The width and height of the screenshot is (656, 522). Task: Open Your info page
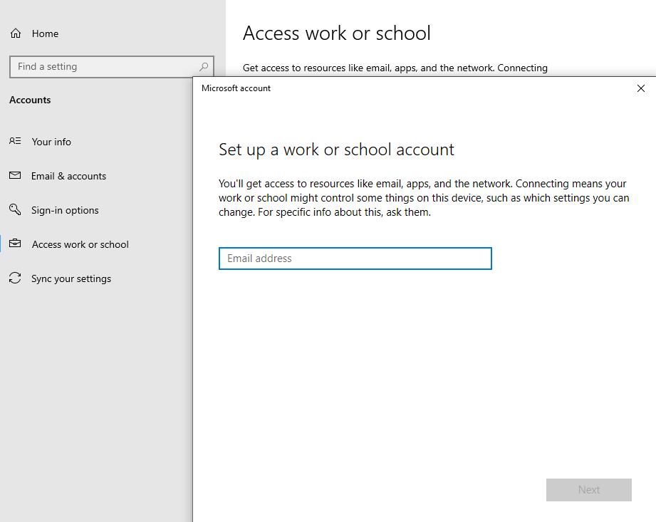(51, 142)
